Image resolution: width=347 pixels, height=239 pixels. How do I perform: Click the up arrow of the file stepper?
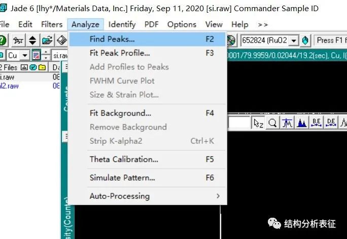46,53
